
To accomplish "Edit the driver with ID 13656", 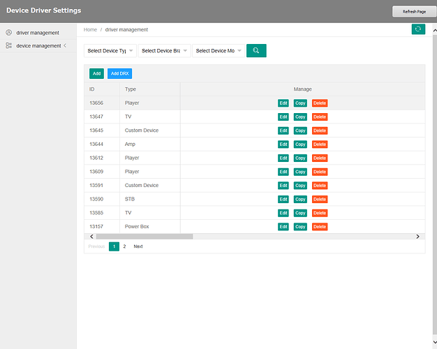I will pos(283,103).
